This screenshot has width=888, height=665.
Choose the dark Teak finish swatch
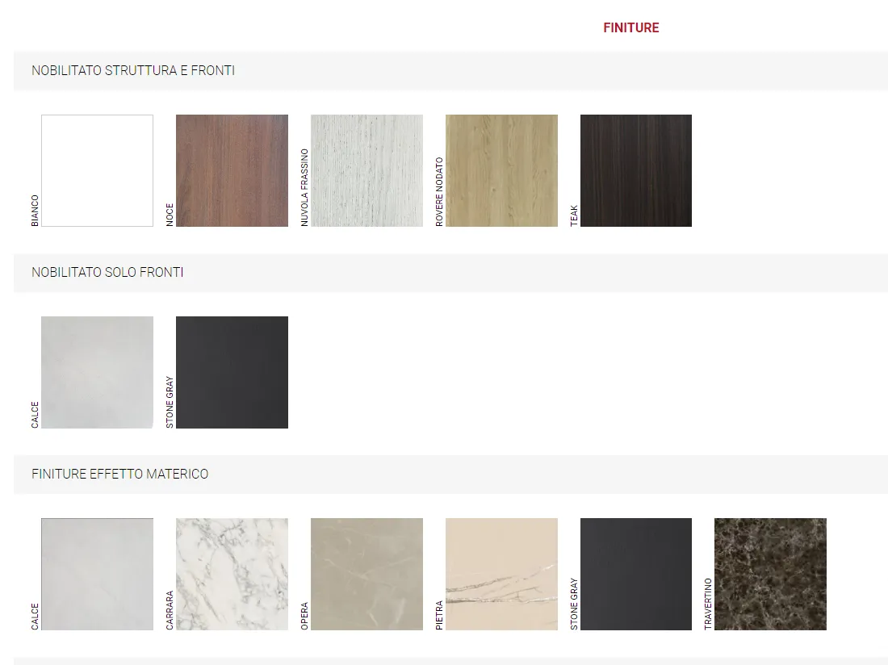pyautogui.click(x=636, y=170)
